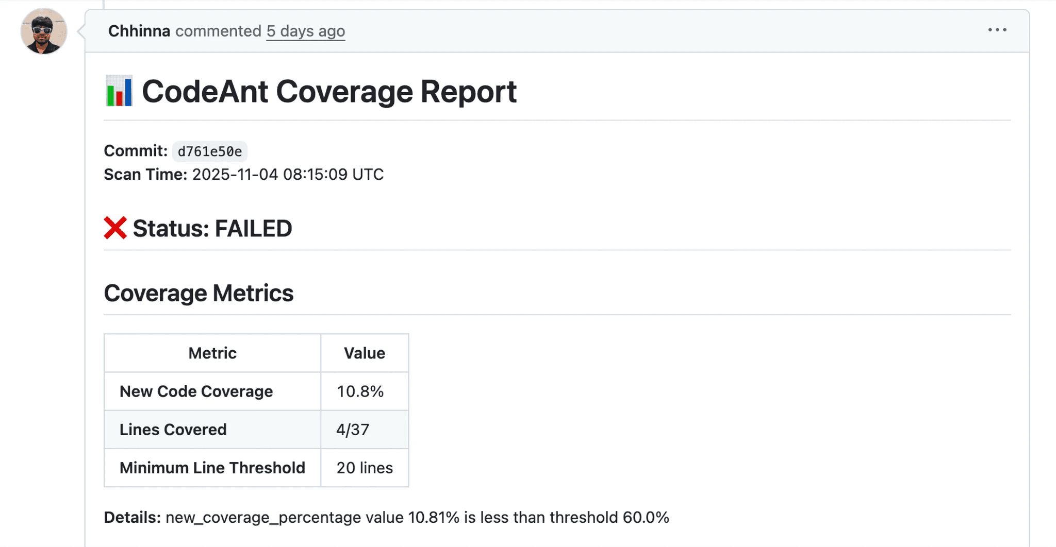Click the bar chart icon in report title

[x=118, y=92]
